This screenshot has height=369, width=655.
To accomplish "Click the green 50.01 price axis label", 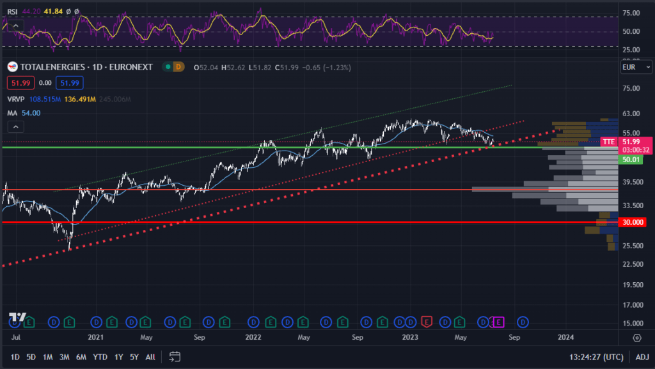I will point(631,160).
